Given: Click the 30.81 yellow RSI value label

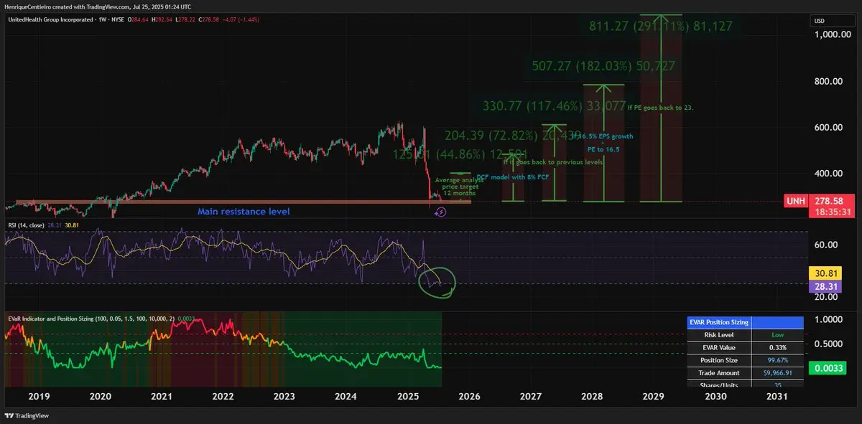Looking at the screenshot, I should pyautogui.click(x=824, y=273).
